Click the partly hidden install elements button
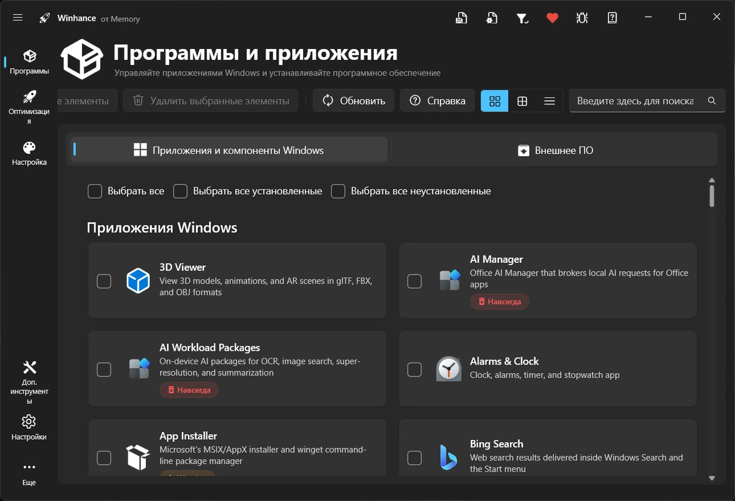The height and width of the screenshot is (501, 735). coord(86,100)
